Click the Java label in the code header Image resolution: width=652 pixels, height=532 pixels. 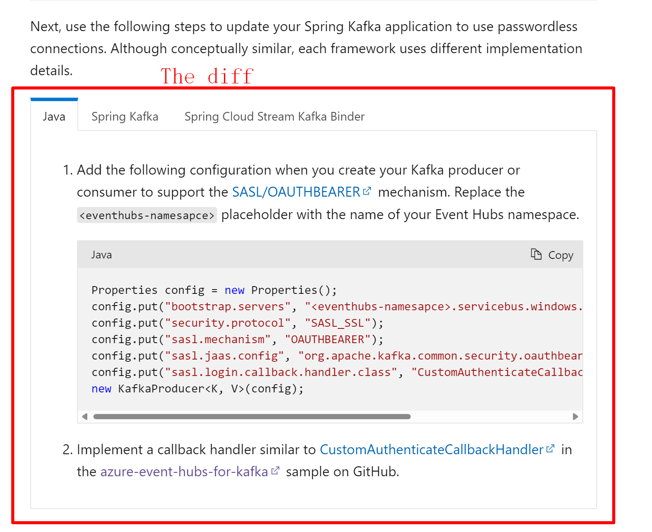[101, 255]
